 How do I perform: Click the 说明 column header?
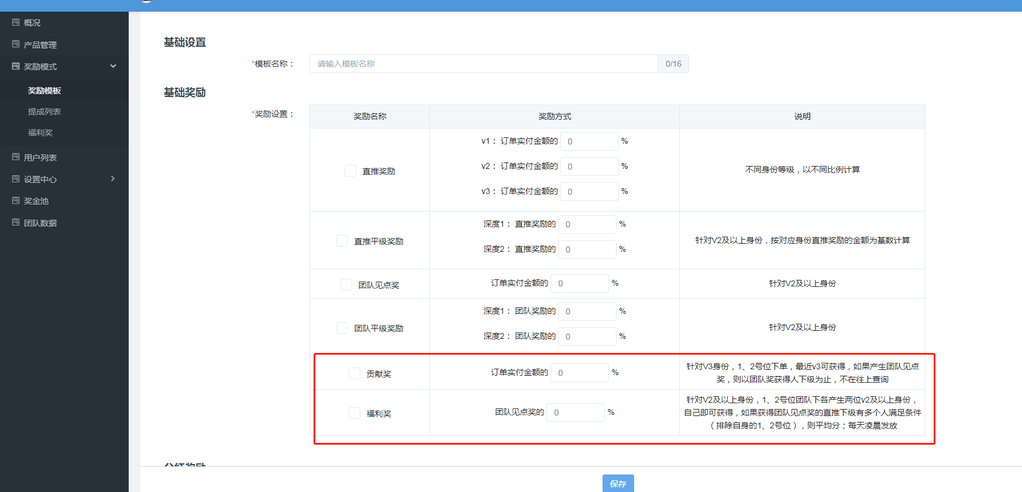pyautogui.click(x=802, y=116)
